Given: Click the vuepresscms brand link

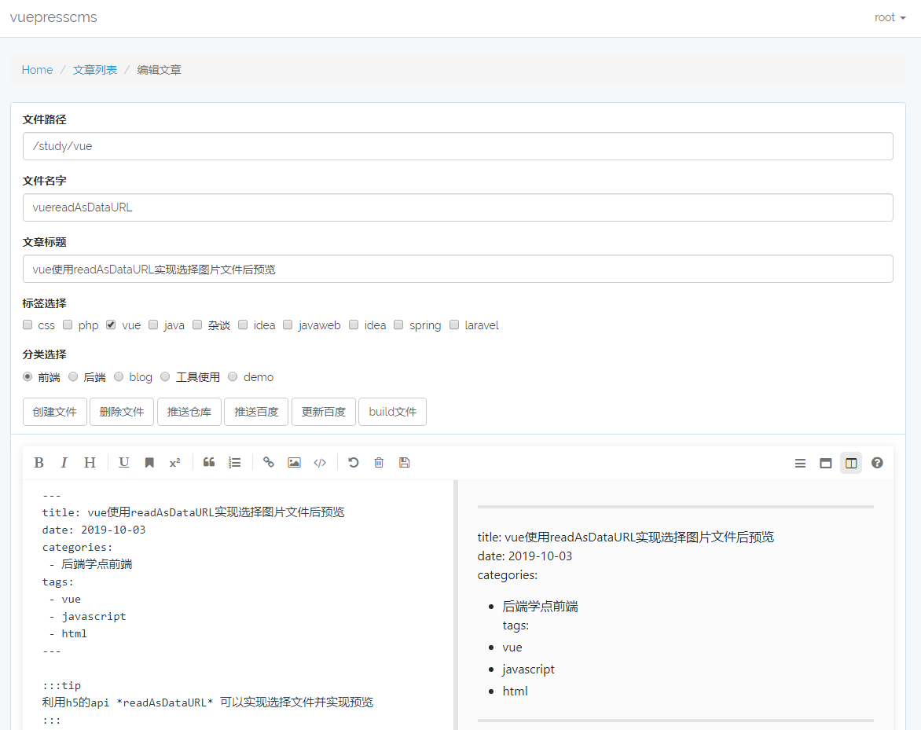Looking at the screenshot, I should point(53,17).
